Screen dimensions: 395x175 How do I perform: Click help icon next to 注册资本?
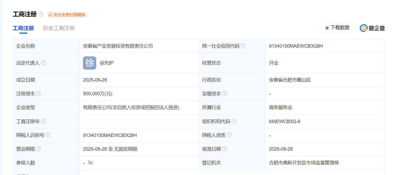coord(39,93)
